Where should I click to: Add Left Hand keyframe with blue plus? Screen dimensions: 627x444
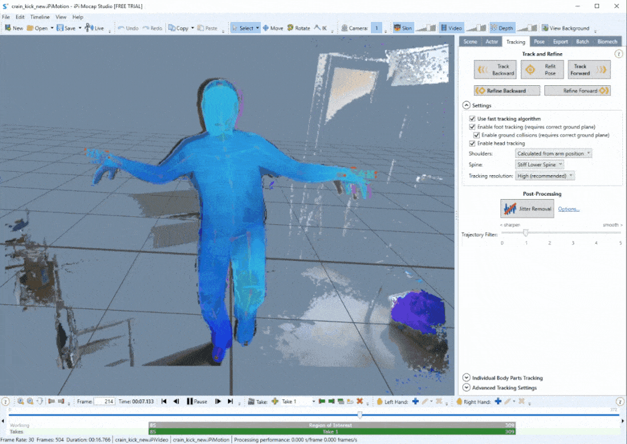416,401
